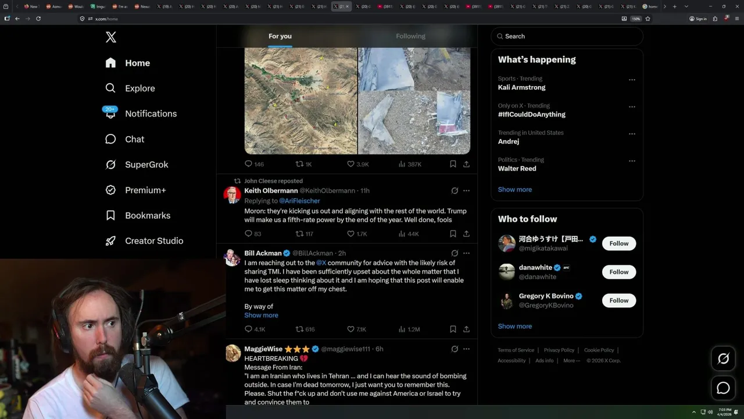Open more options on Bill Ackman post
Screen dimensions: 744x419
coord(466,253)
